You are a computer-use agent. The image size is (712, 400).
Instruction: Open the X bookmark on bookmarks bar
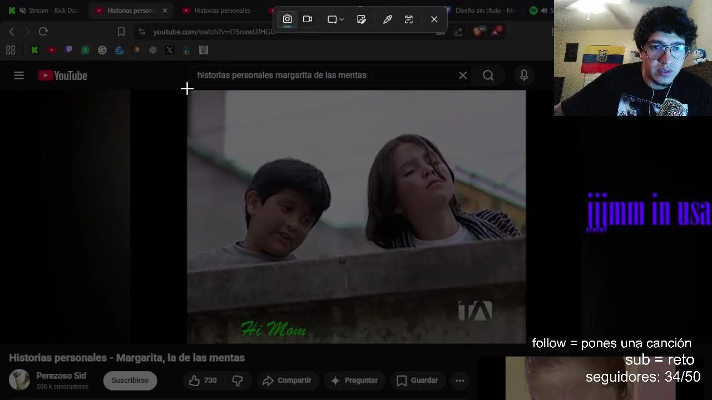(170, 50)
